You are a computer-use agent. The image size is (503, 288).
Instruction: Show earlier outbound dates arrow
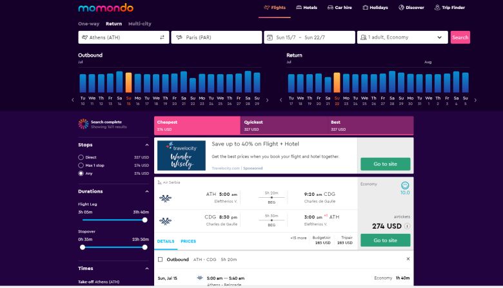(x=73, y=100)
